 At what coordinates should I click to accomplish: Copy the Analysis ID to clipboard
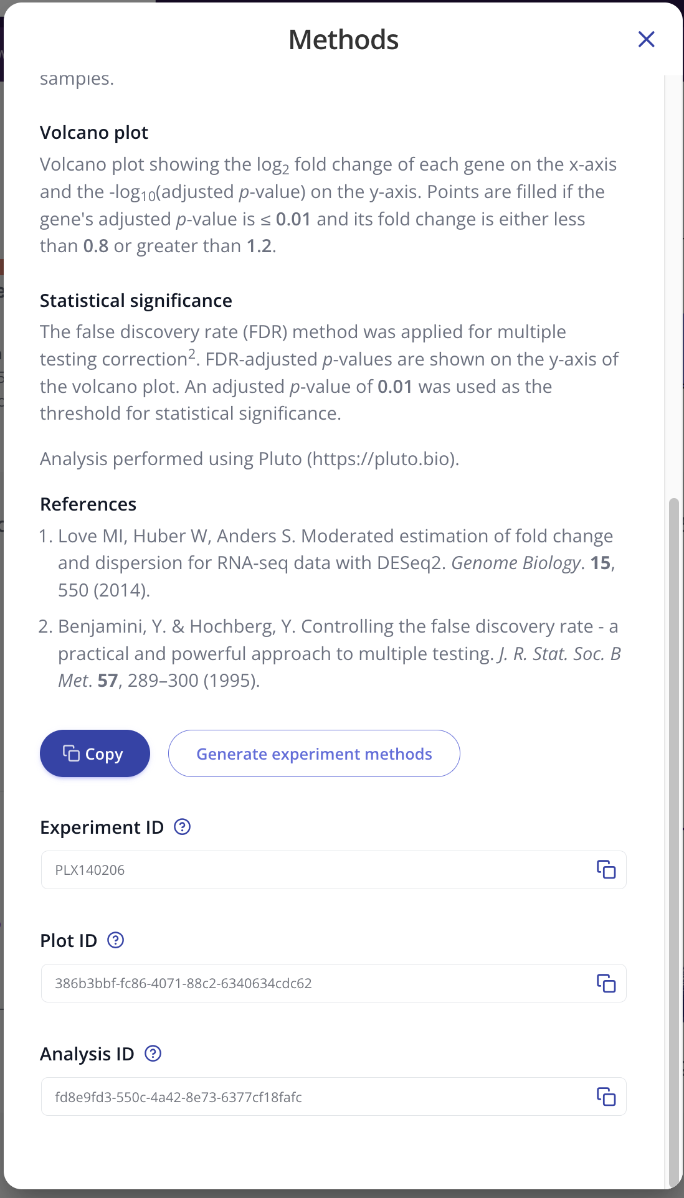pyautogui.click(x=606, y=1096)
